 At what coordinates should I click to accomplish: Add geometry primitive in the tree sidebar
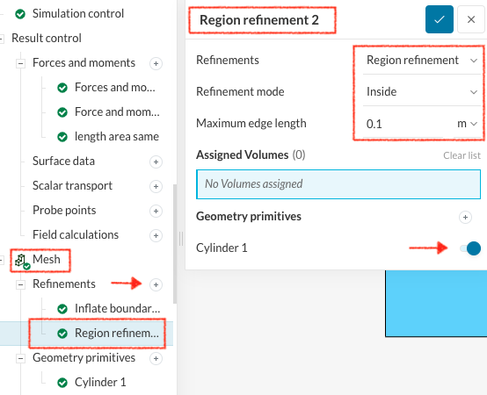[x=156, y=358]
